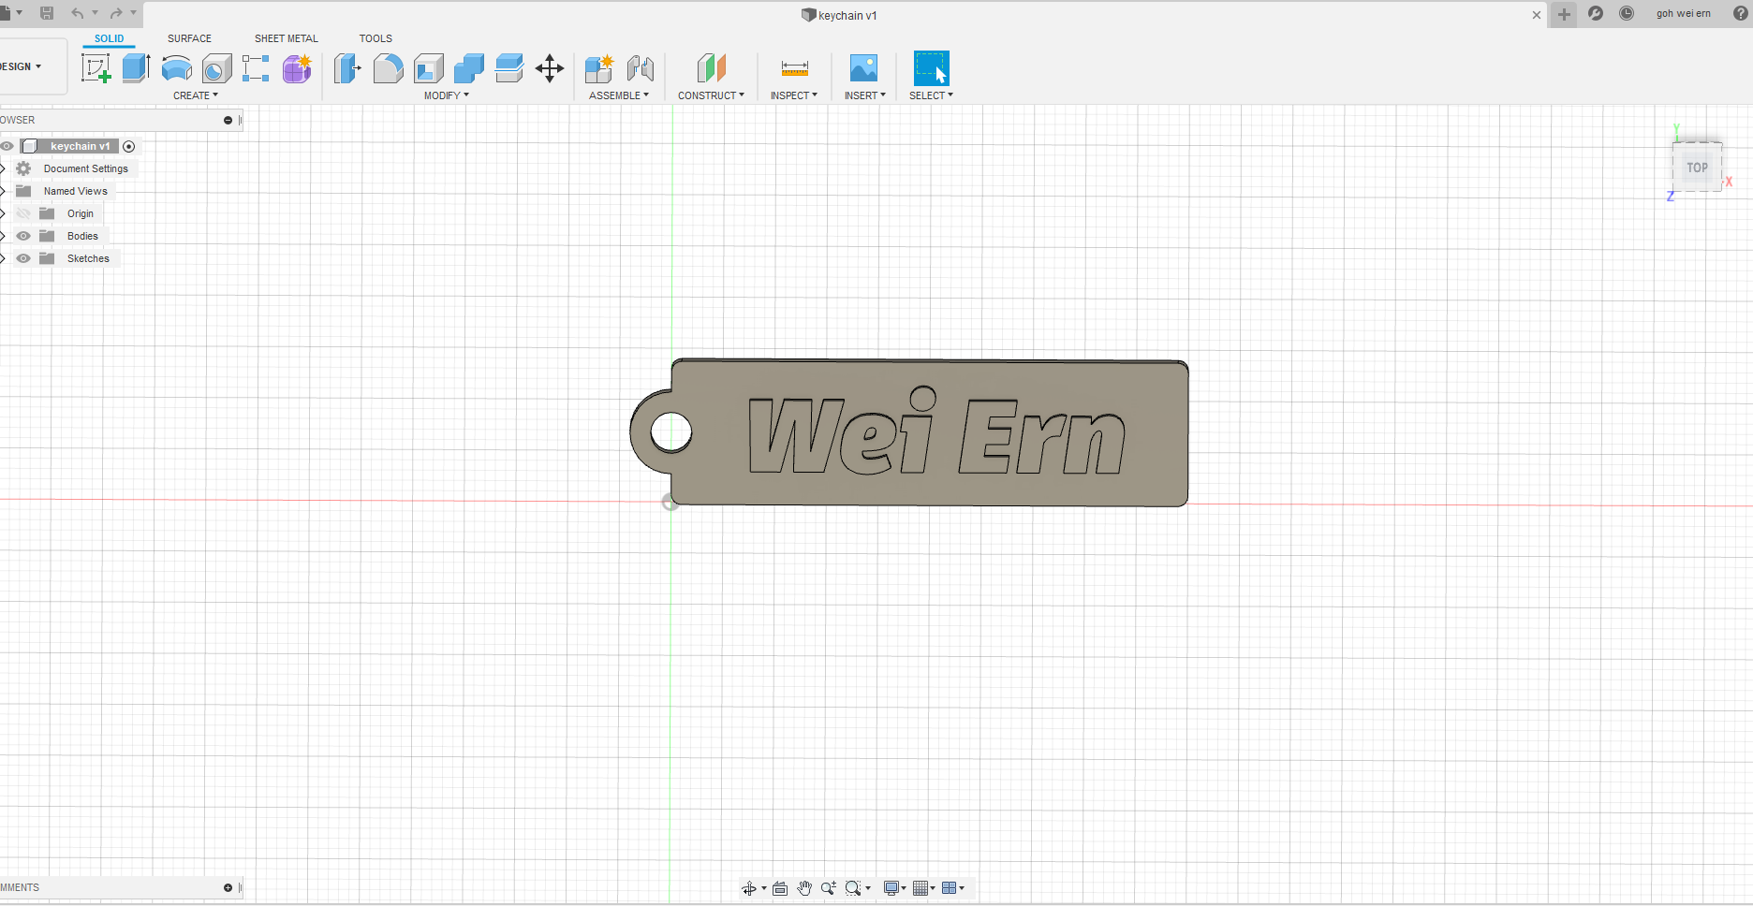Hide the Bodies folder
1753x906 pixels.
pos(23,236)
